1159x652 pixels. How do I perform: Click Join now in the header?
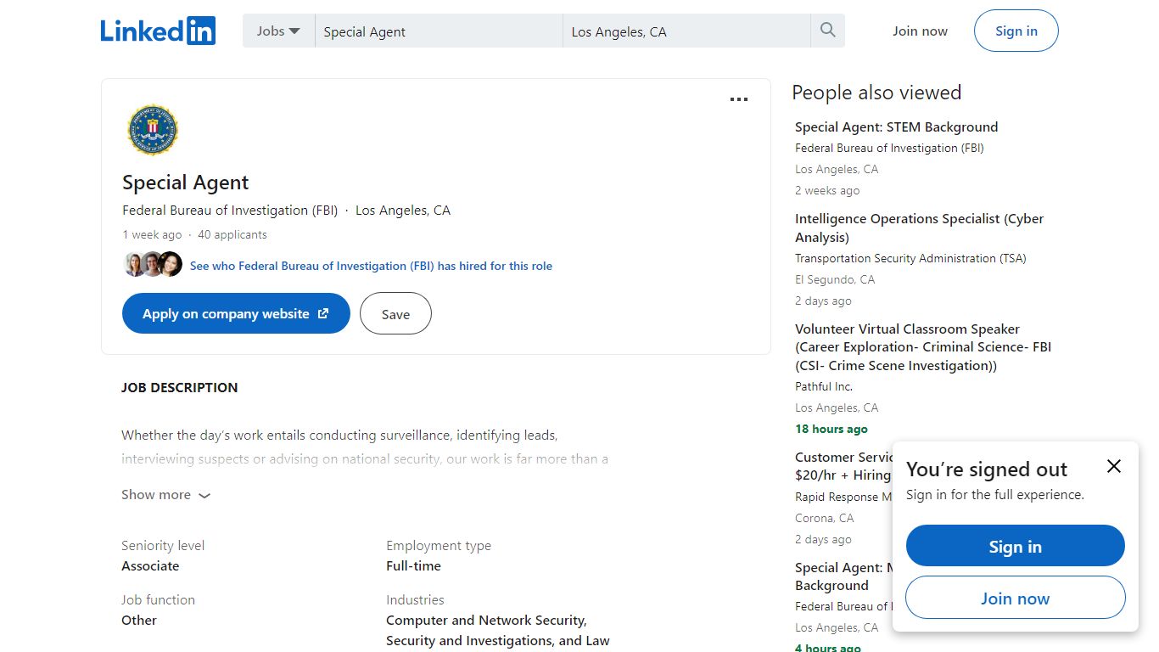pos(920,31)
